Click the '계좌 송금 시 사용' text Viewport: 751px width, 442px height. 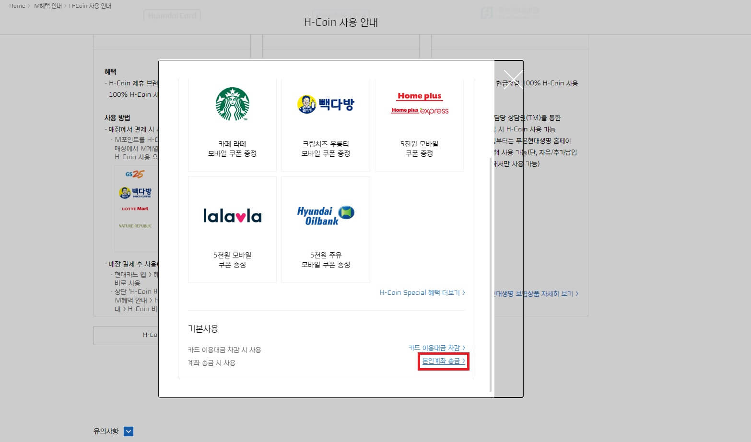[212, 363]
